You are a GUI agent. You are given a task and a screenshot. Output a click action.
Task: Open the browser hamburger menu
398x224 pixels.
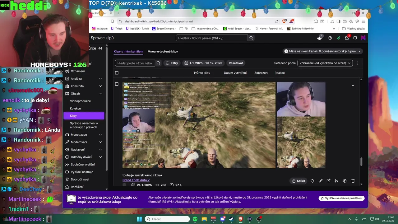(363, 21)
